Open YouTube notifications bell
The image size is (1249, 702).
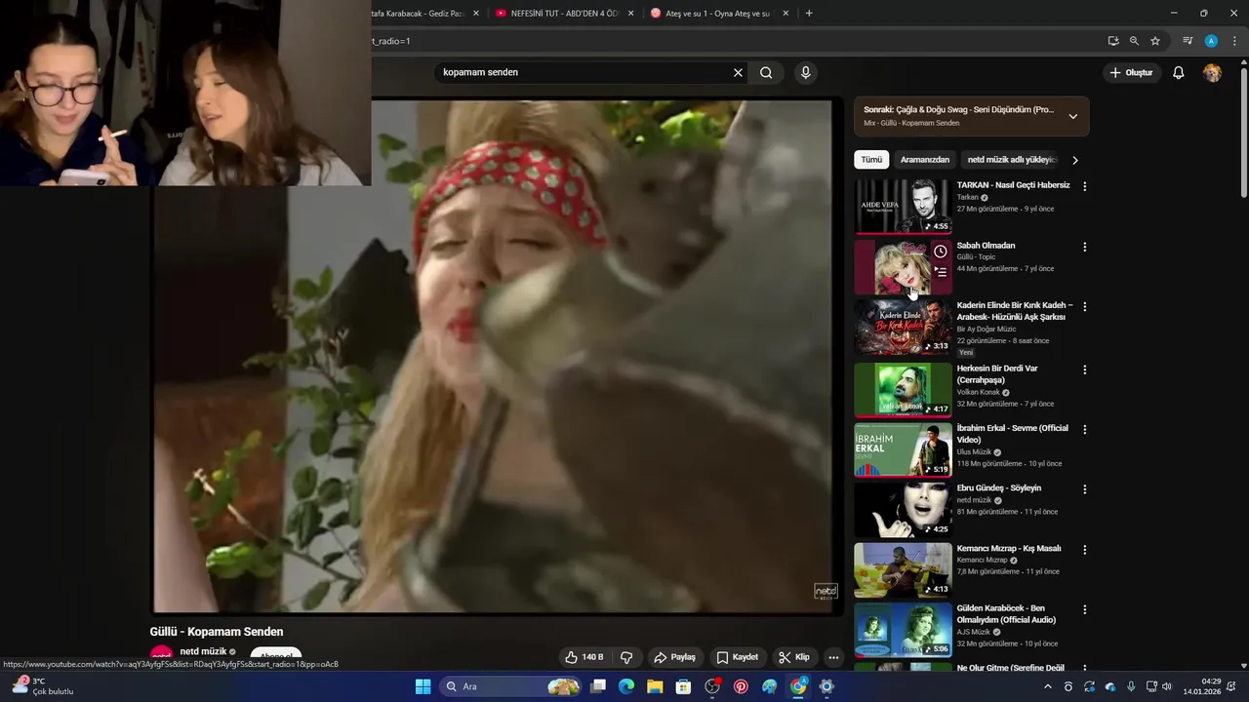[x=1178, y=72]
